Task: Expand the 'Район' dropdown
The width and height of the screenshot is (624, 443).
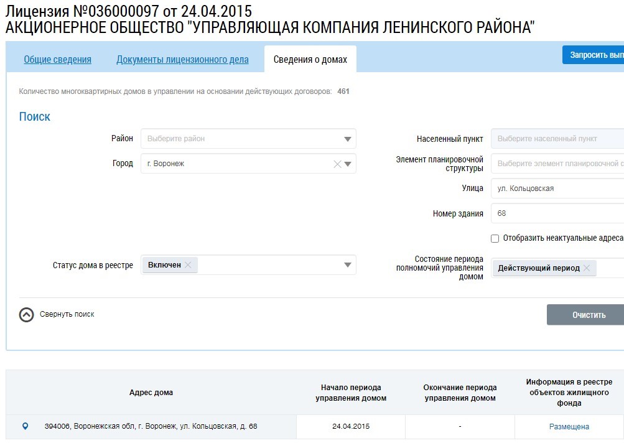Action: 347,139
